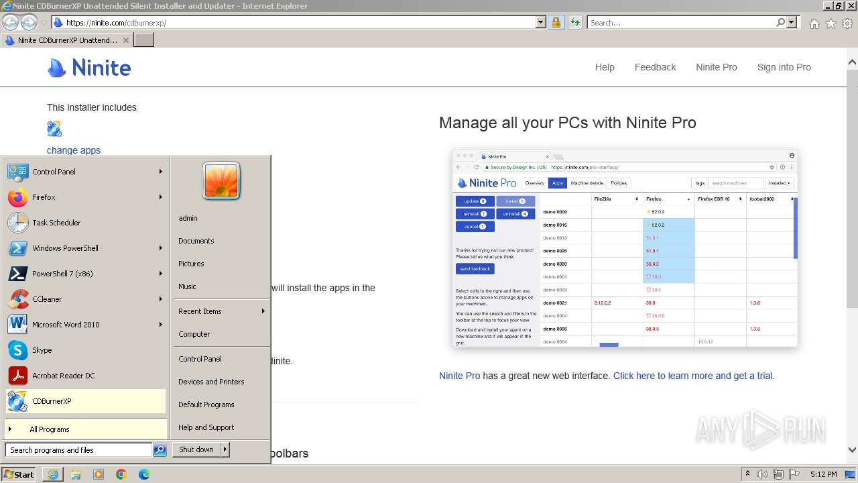Open Help and Support
This screenshot has width=858, height=483.
point(206,427)
